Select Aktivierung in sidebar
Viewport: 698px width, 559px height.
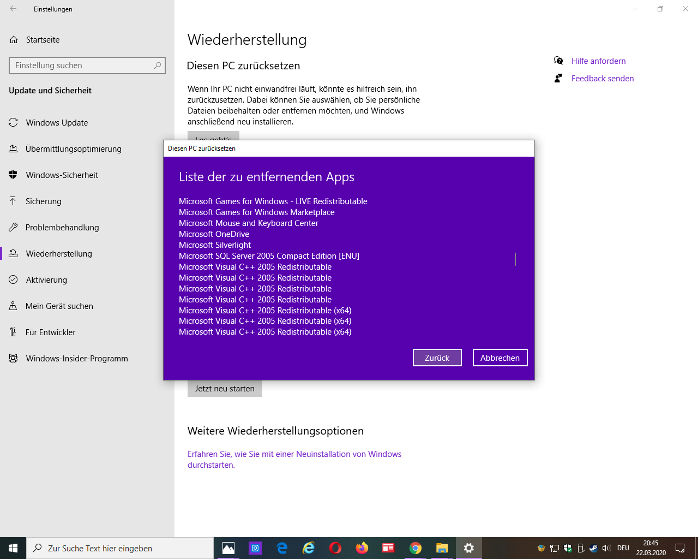coord(87,280)
